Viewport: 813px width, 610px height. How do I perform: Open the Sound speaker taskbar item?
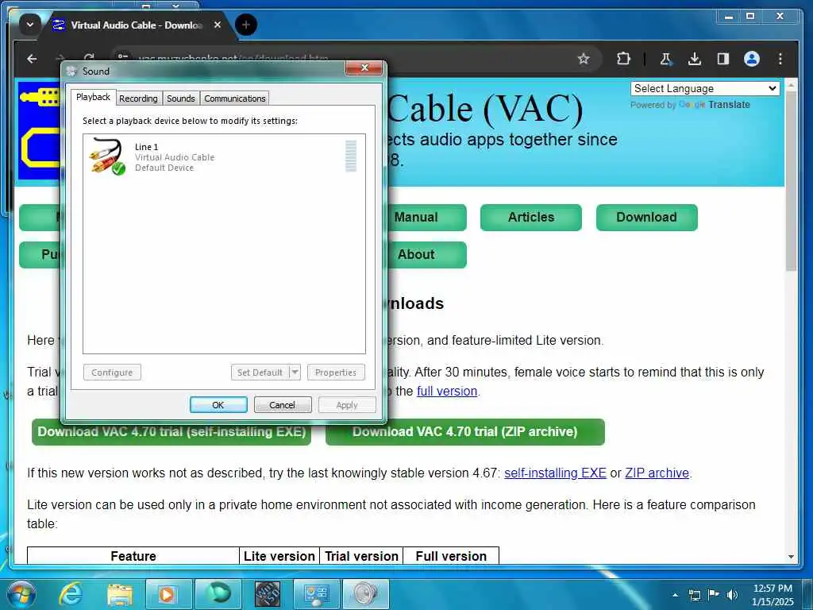tap(366, 594)
